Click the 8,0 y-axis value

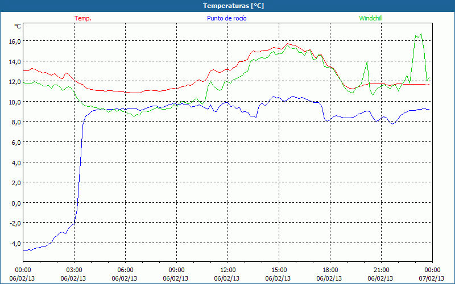[x=16, y=122]
